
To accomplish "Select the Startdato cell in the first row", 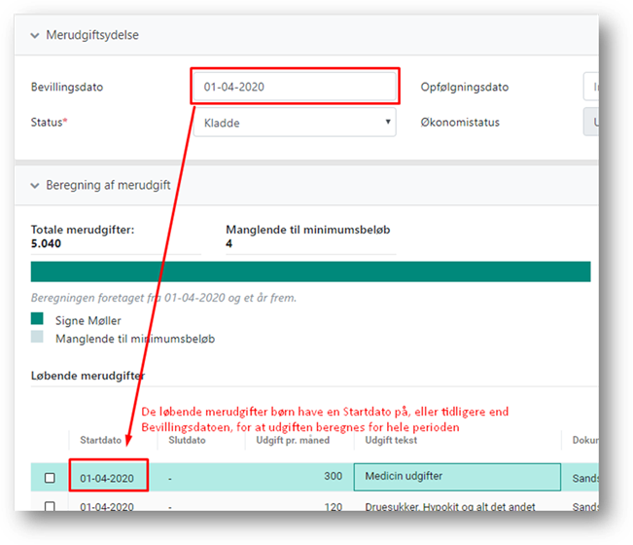I will click(x=107, y=477).
